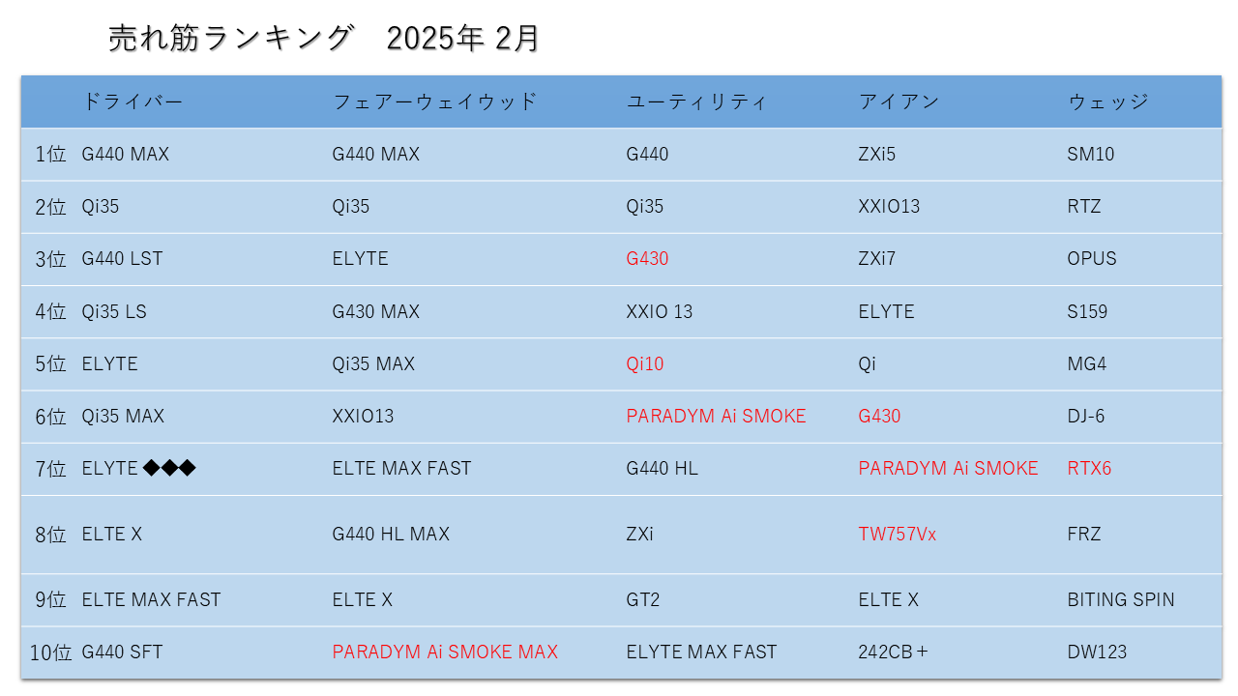Click the title 売れ筋ランキング 2025年 2月
Viewport: 1238px width, 696px height.
point(323,39)
